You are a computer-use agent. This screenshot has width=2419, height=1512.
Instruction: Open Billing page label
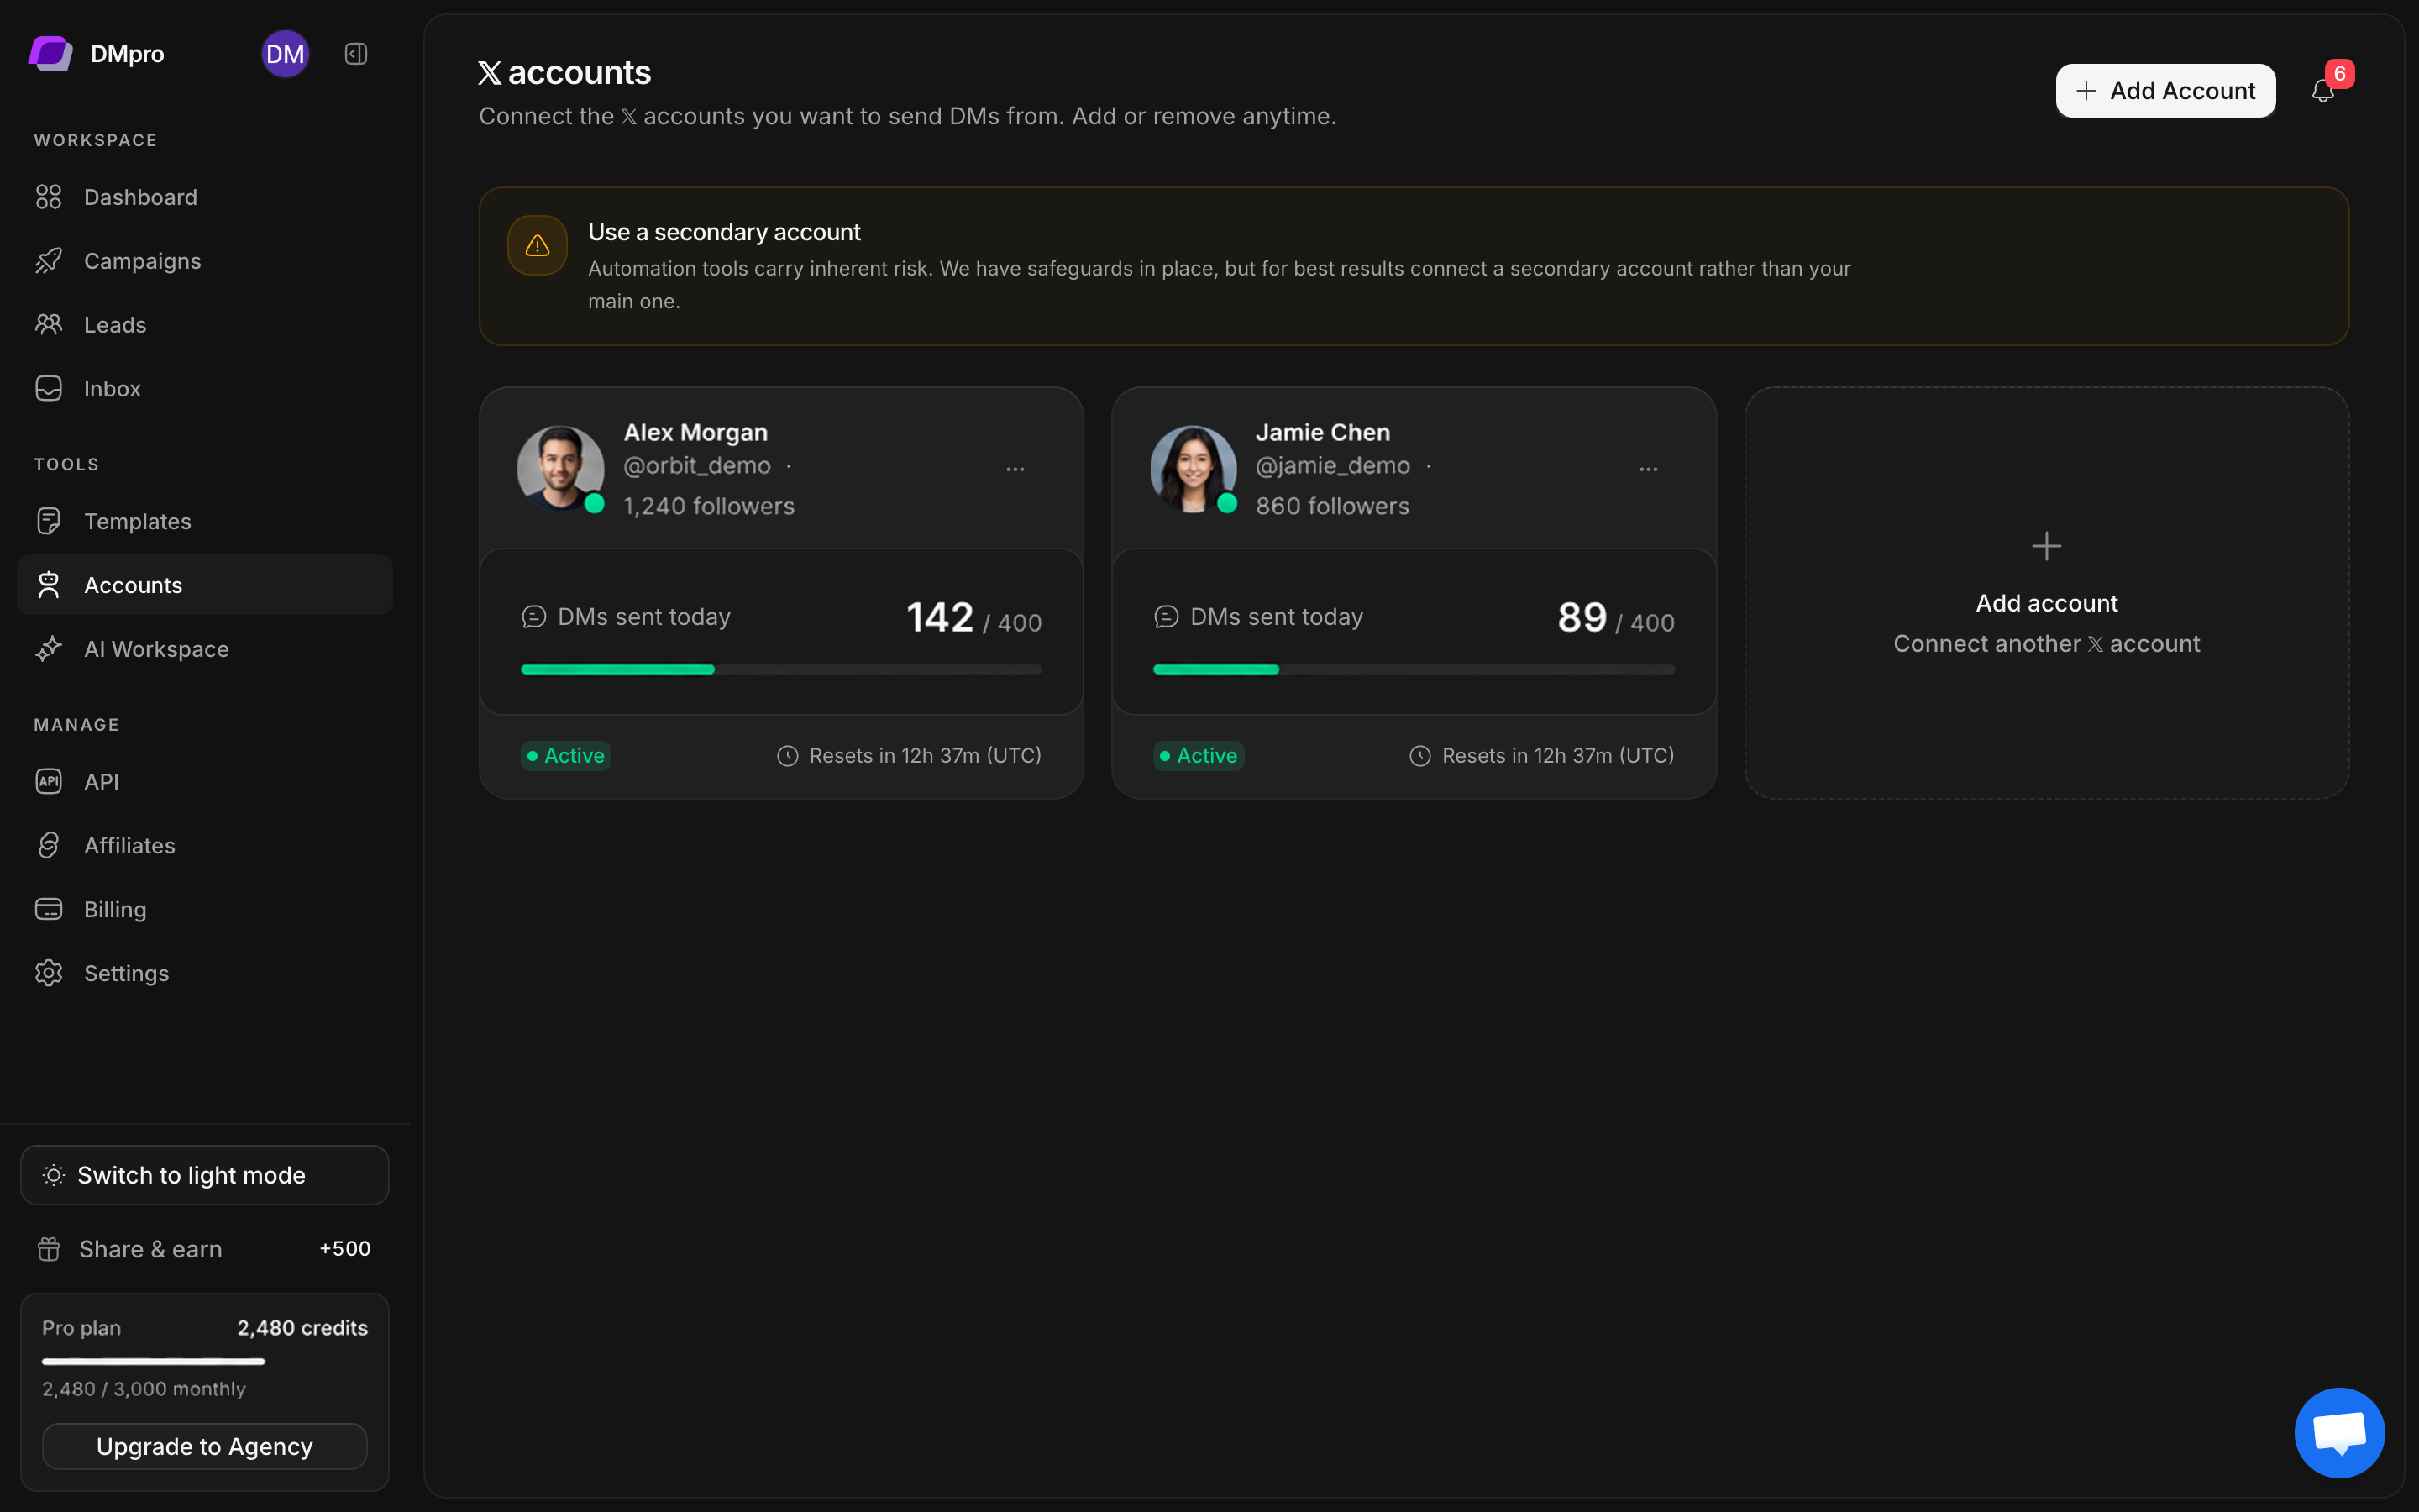(x=115, y=910)
